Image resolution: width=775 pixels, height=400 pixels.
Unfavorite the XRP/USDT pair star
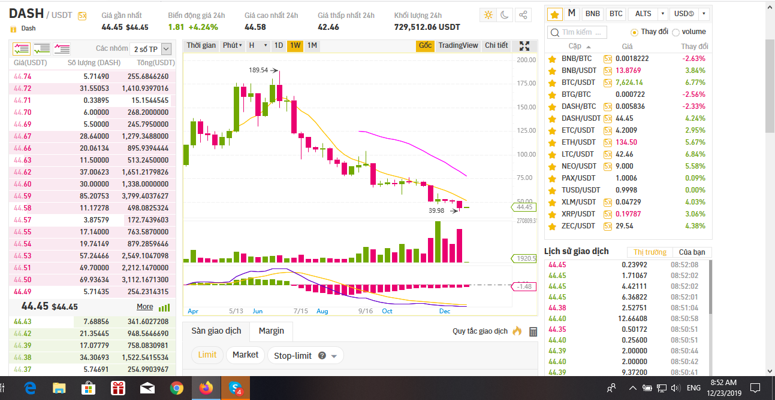pos(552,214)
